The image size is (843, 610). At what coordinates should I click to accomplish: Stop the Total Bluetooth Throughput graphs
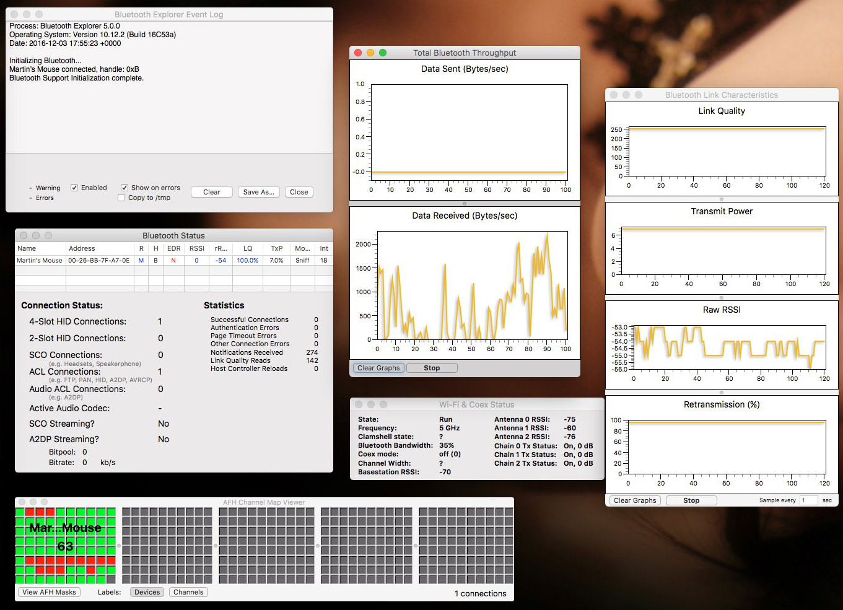(432, 368)
